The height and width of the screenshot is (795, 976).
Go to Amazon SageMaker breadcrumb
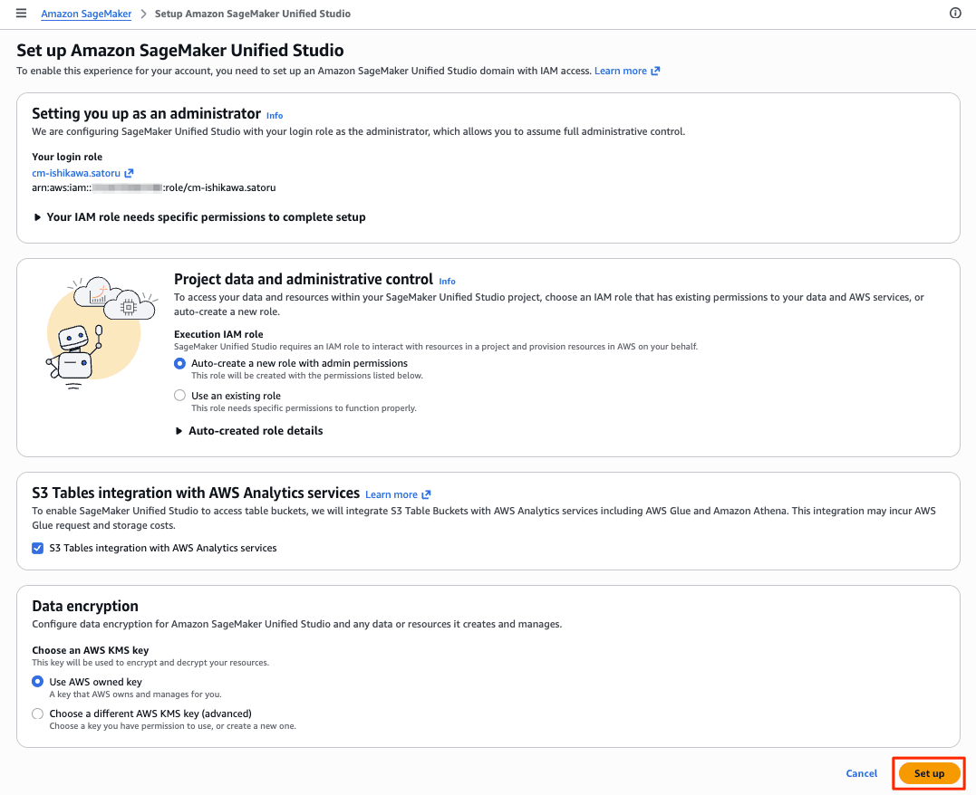(x=86, y=14)
